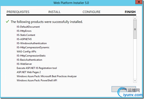
Task: Select the PREREQUISITES step heading
Action: click(x=18, y=12)
